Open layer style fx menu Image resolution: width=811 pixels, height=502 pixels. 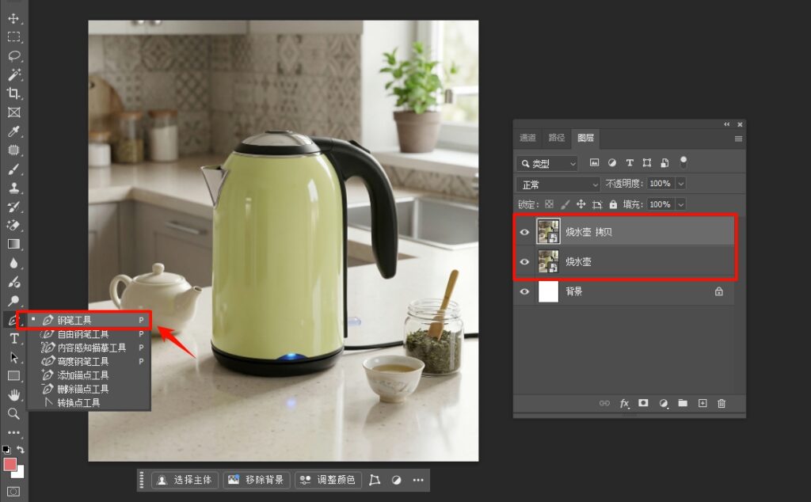point(624,404)
